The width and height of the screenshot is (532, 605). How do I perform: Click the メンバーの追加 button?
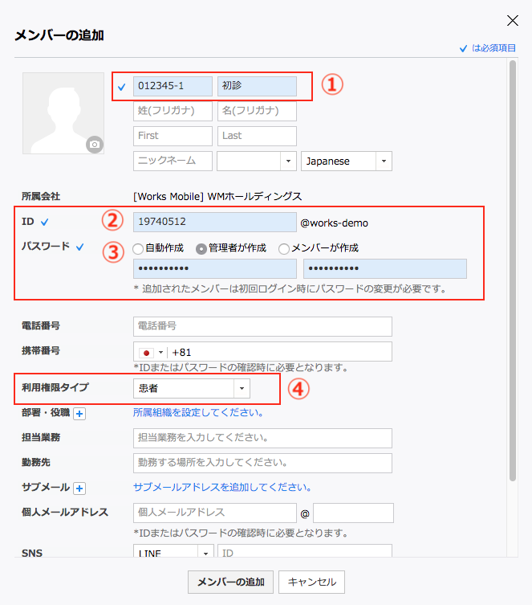pos(230,582)
